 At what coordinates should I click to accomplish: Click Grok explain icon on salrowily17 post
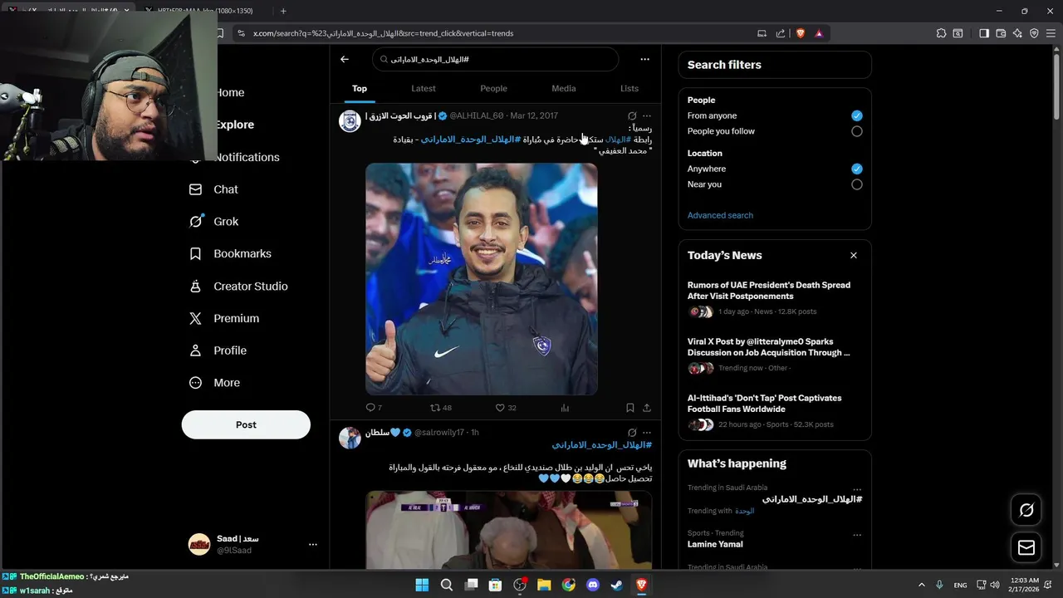[x=632, y=433]
